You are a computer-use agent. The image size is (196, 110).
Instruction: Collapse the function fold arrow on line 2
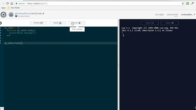[2, 30]
